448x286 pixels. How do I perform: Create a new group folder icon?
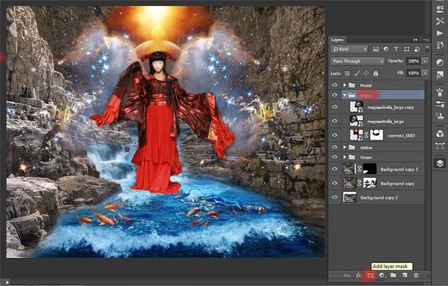pos(393,275)
